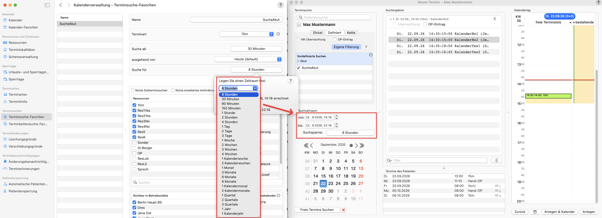Check the Sonder resource
602x218 pixels.
(x=134, y=142)
